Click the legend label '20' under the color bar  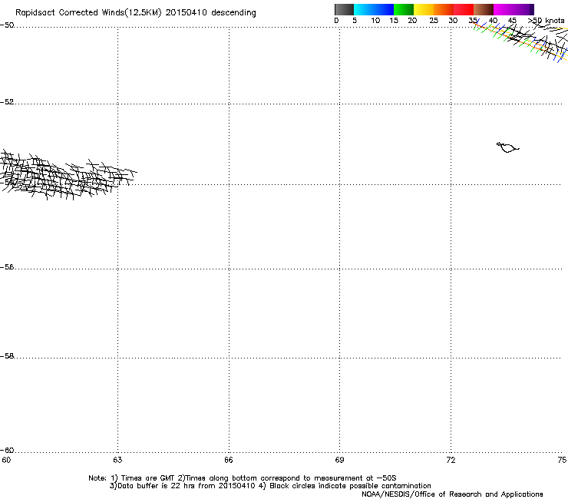412,21
